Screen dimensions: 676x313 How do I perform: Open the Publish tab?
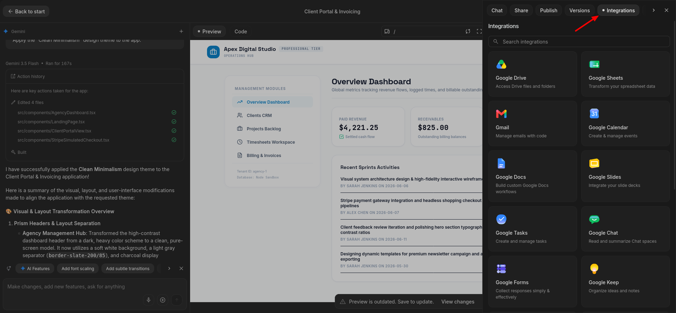point(549,10)
